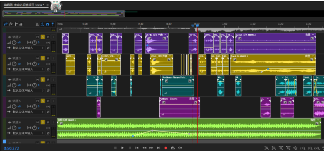The image size is (324, 151).
Task: Zoom in at in-point icon
Action: tap(303, 148)
